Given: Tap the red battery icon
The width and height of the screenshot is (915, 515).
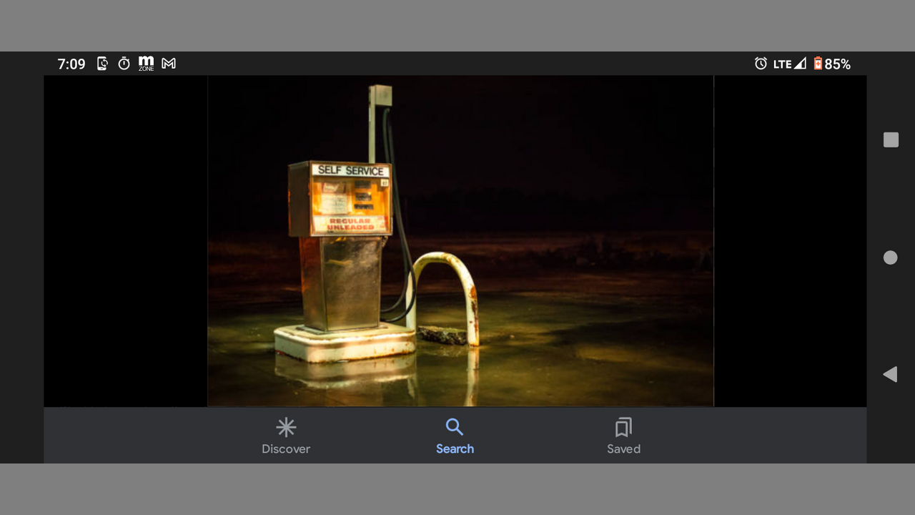Looking at the screenshot, I should pos(818,64).
